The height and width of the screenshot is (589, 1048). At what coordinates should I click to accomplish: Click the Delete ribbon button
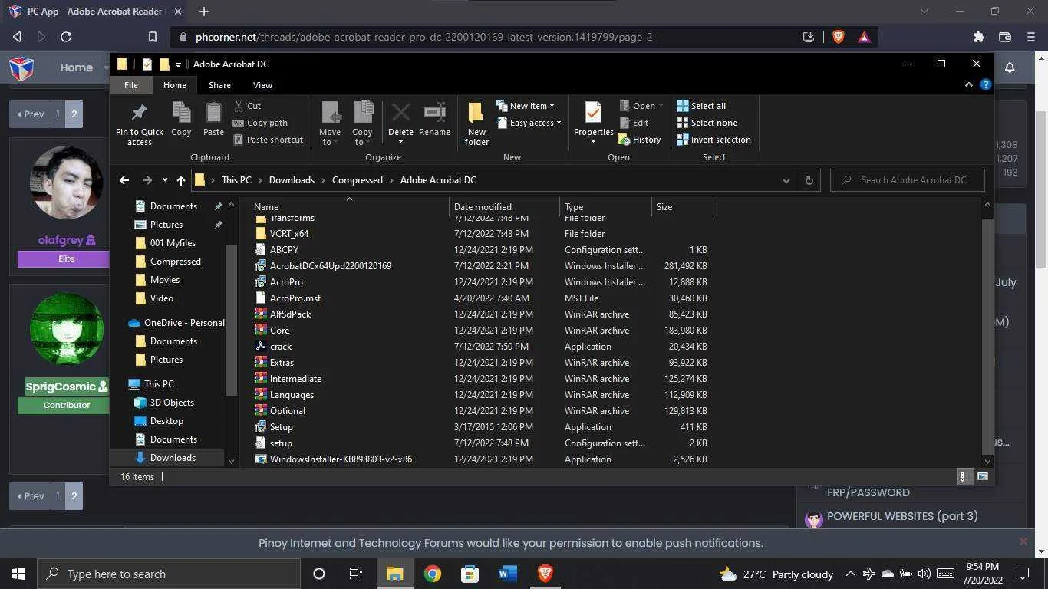click(400, 123)
